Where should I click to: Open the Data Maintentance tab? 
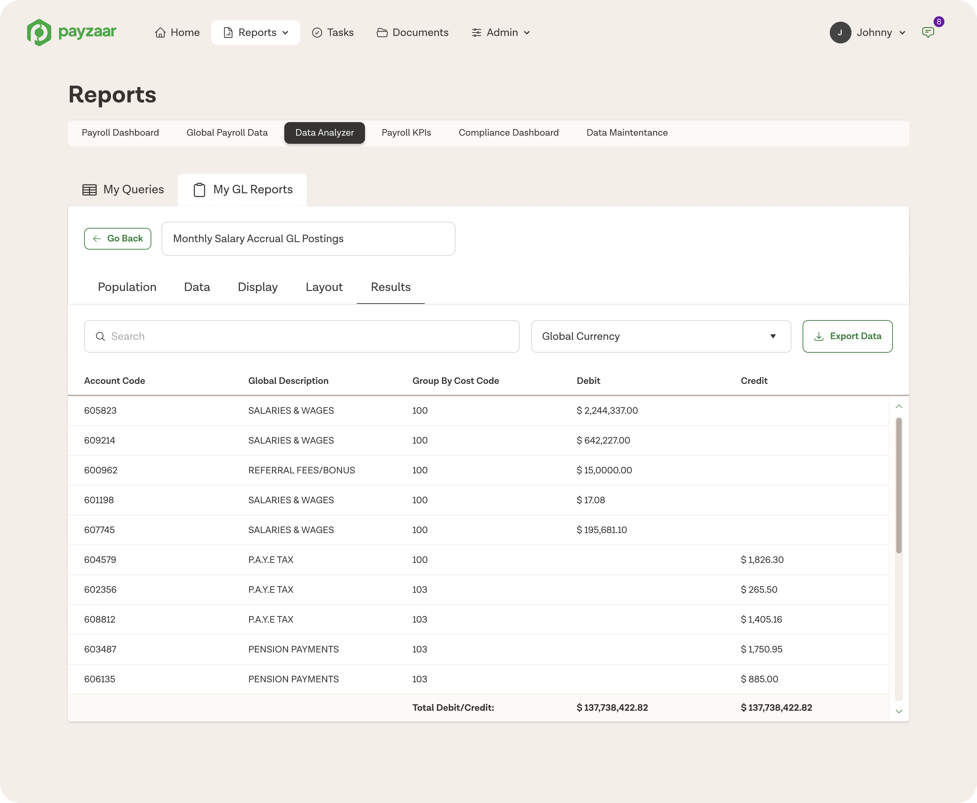pyautogui.click(x=627, y=133)
